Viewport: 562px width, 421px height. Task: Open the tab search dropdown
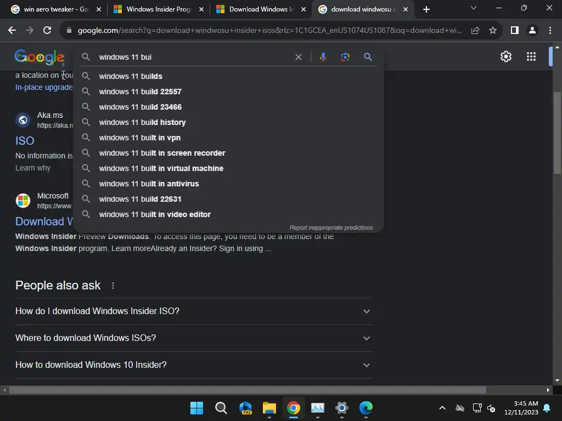[x=474, y=8]
